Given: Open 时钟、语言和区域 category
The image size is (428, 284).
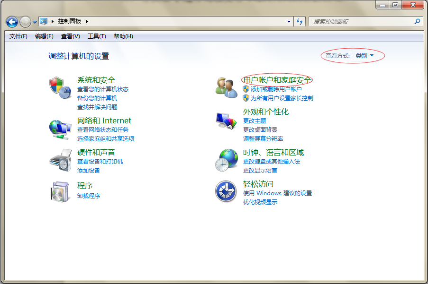Looking at the screenshot, I should (273, 152).
